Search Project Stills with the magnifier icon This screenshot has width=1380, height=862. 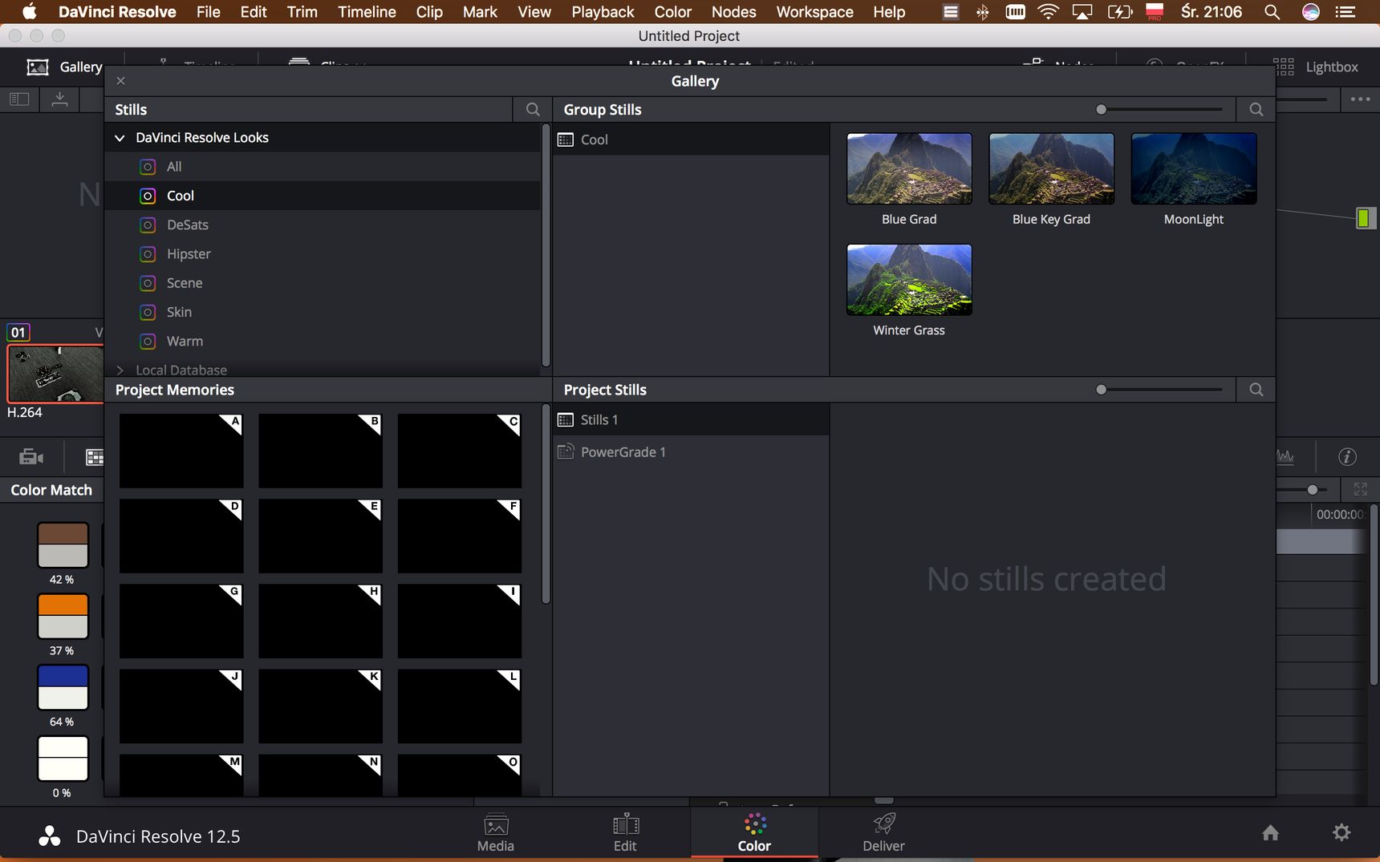pos(1256,390)
